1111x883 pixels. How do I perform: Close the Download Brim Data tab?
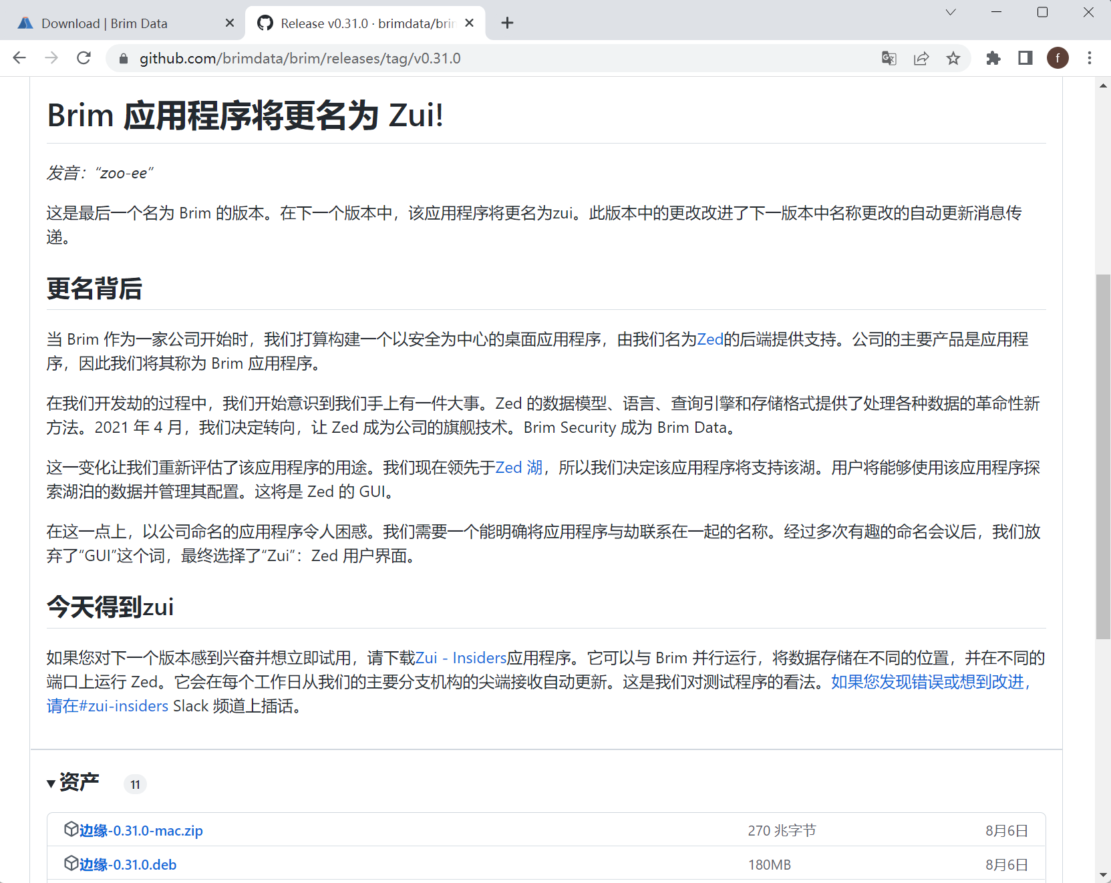(x=230, y=23)
